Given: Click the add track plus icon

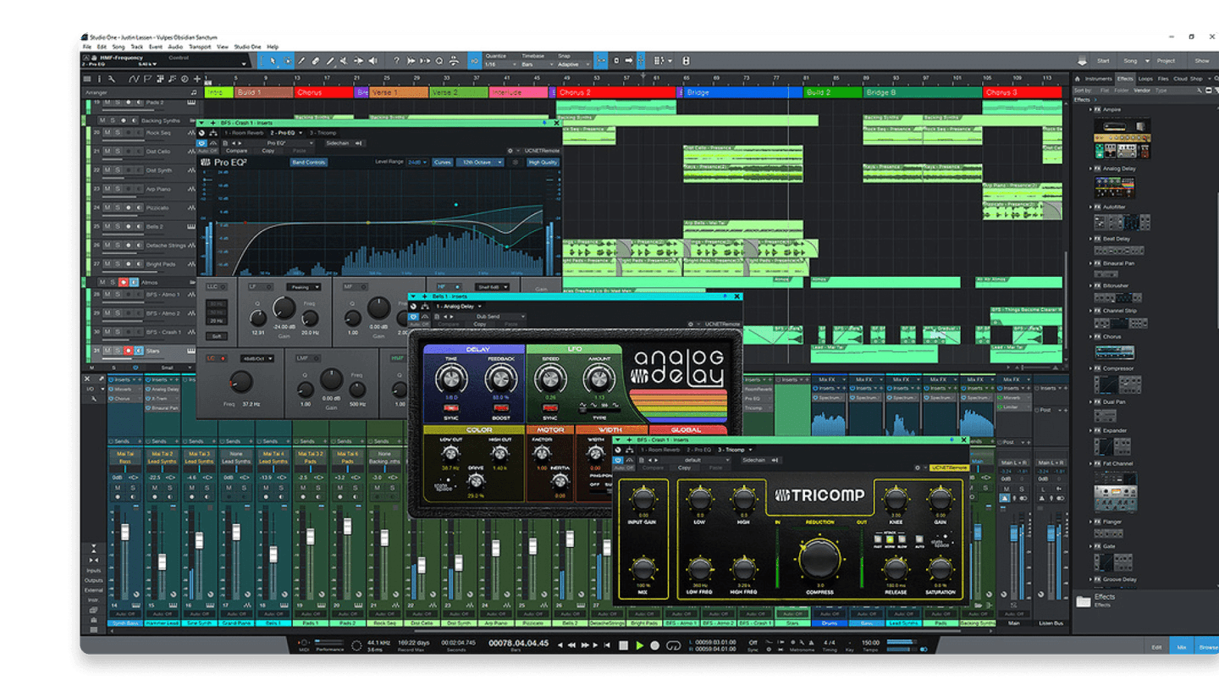Looking at the screenshot, I should 197,79.
